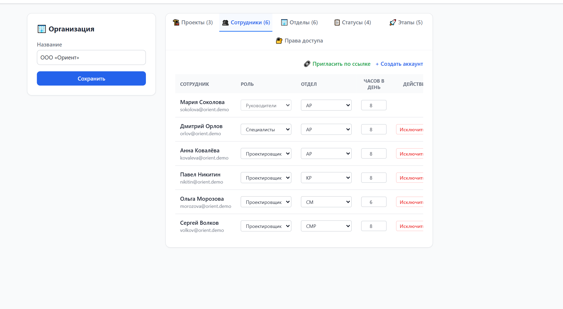Click the name Сергей Волков
The height and width of the screenshot is (309, 563).
click(199, 223)
